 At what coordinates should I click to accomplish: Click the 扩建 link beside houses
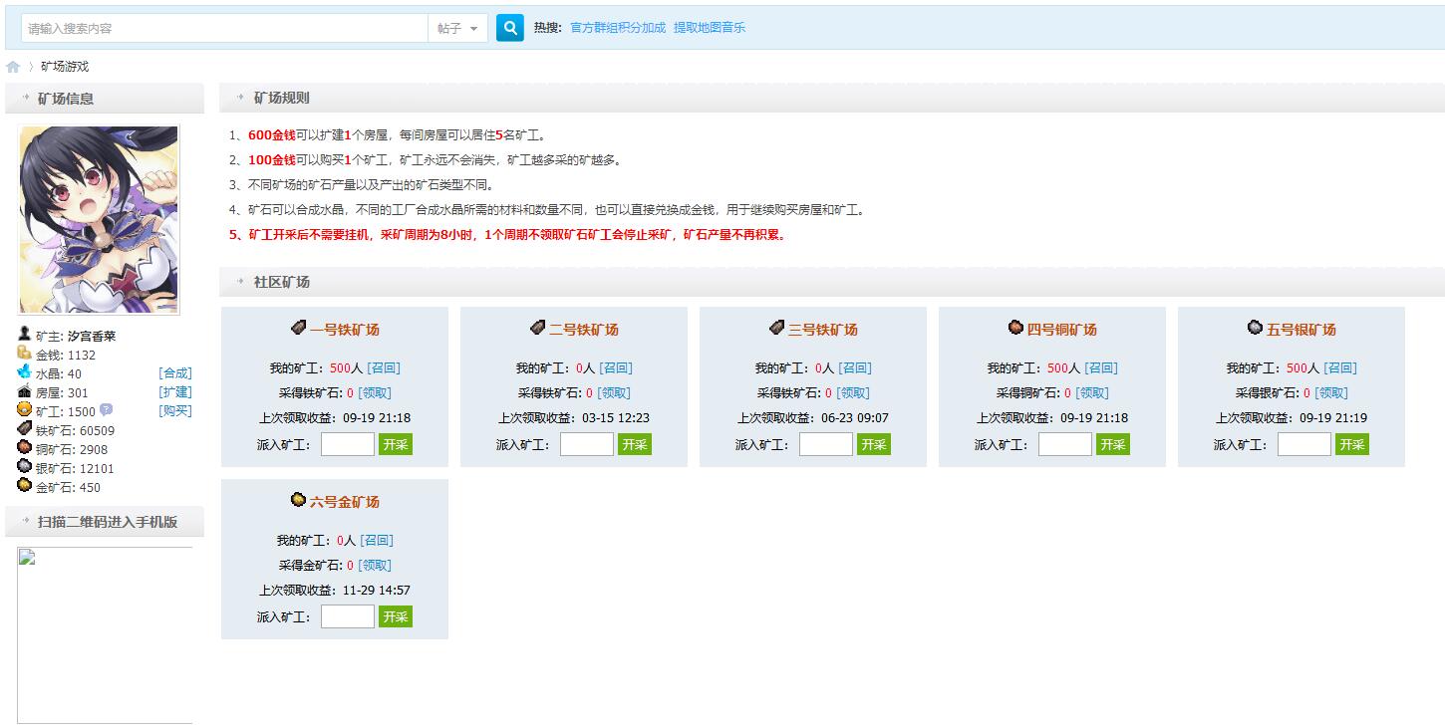[x=175, y=392]
